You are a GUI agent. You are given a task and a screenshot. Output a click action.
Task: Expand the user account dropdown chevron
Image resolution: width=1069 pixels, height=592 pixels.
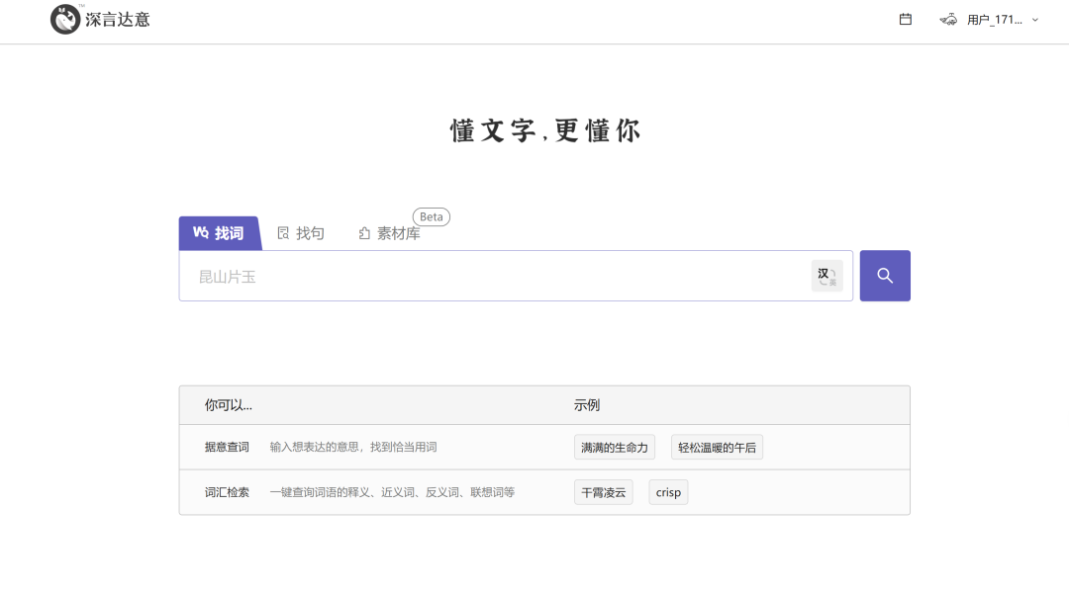pyautogui.click(x=1035, y=19)
